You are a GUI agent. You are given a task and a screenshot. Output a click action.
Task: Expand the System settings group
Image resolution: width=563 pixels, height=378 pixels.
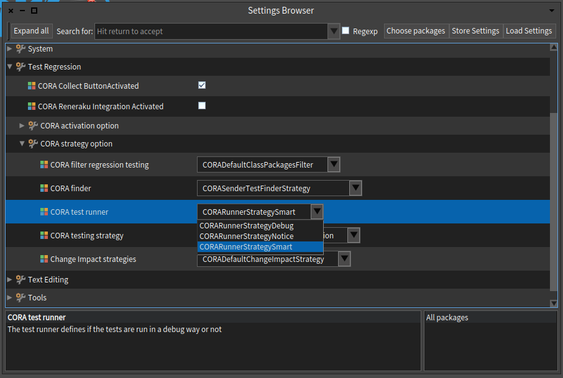(10, 48)
